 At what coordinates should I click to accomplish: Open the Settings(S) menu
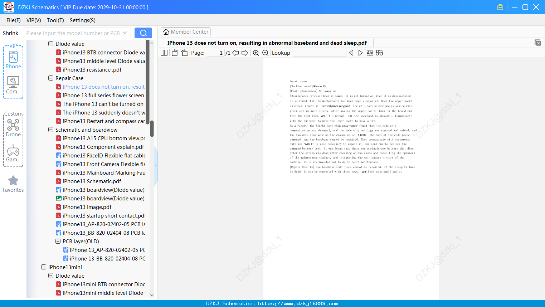(x=83, y=20)
